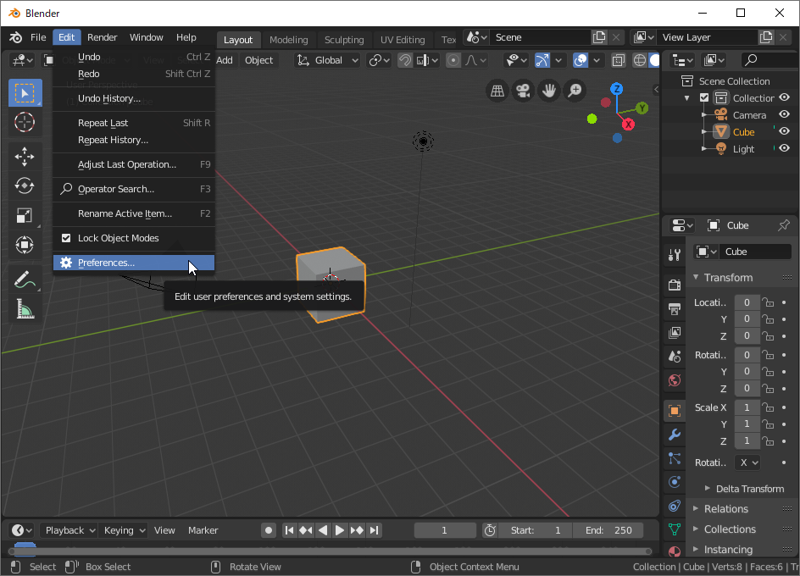Select the Move tool
800x576 pixels.
[25, 156]
